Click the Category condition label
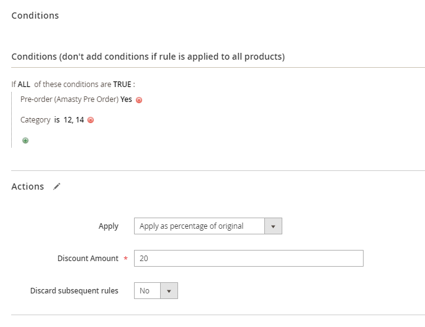 (x=35, y=120)
